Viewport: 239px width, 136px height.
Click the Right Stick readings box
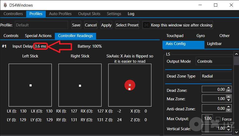click(80, 85)
